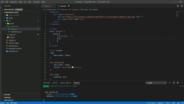Open the pixabay image URL in the code
The image size is (184, 104).
[x=100, y=17]
